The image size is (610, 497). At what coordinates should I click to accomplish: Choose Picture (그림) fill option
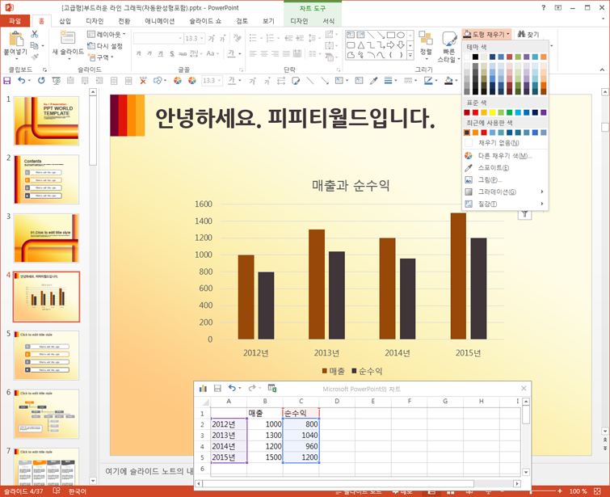pos(505,179)
